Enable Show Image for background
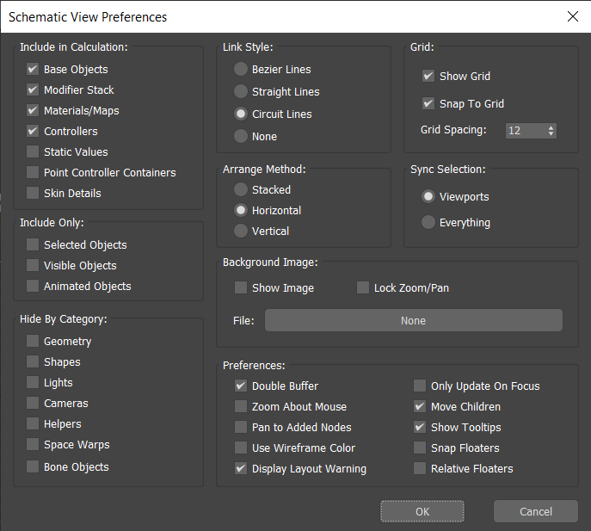 tap(241, 288)
